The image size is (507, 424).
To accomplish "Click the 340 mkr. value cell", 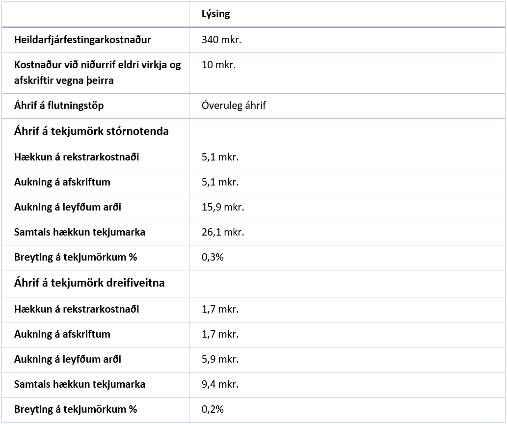I will 221,40.
